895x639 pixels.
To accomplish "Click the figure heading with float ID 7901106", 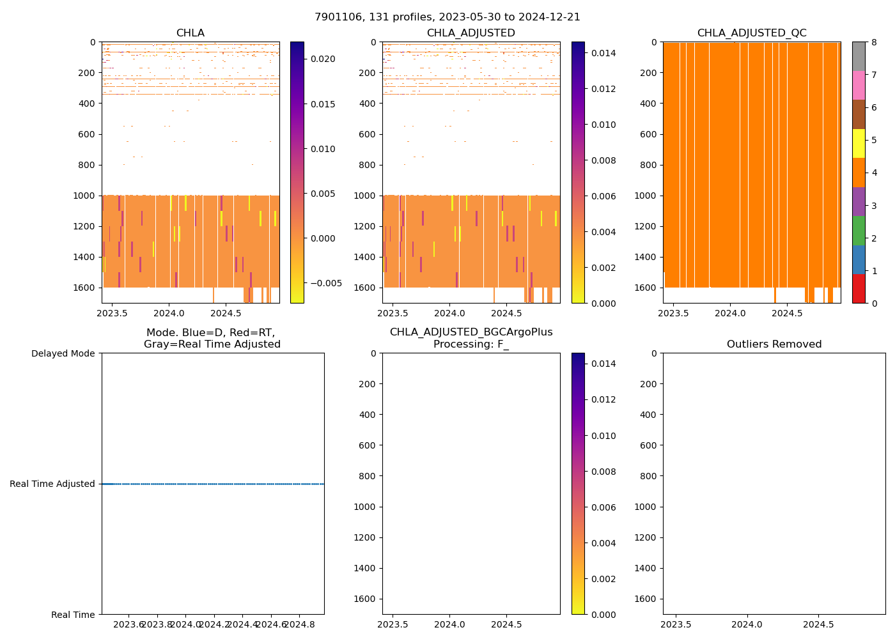I will tap(447, 17).
